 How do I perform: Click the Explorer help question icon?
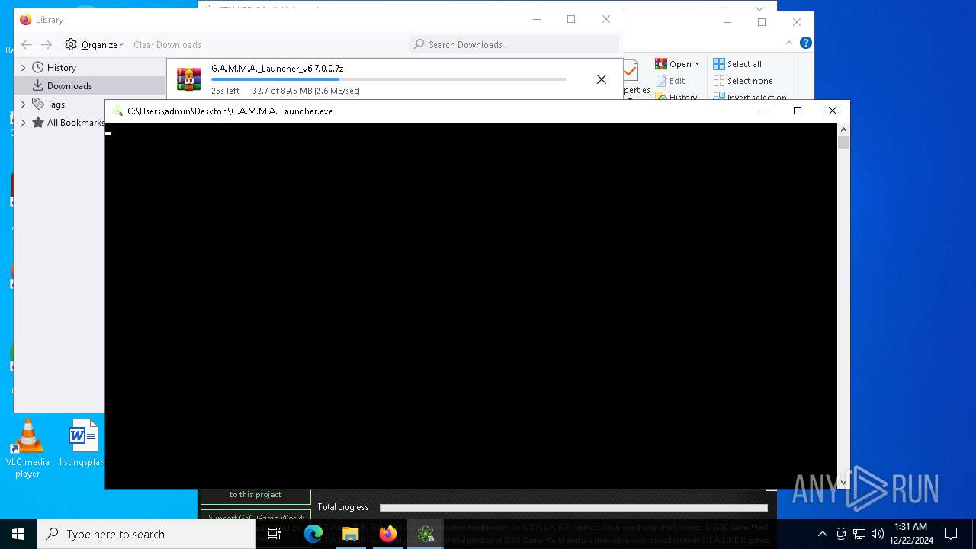[805, 43]
